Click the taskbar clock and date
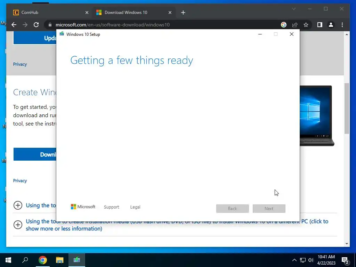Viewport: 356px width, 267px height. tap(326, 260)
